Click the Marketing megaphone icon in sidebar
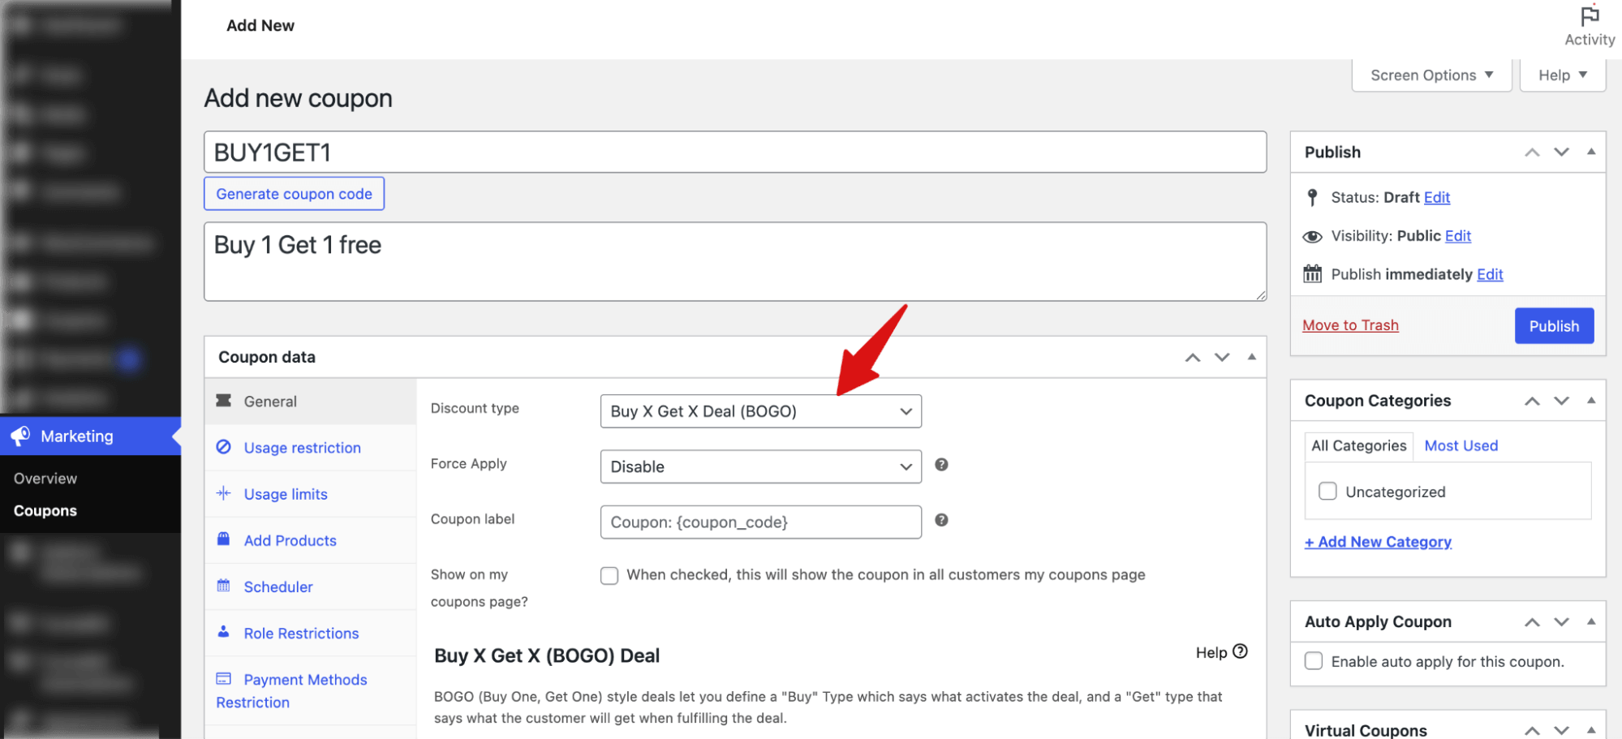The image size is (1622, 739). coord(21,436)
